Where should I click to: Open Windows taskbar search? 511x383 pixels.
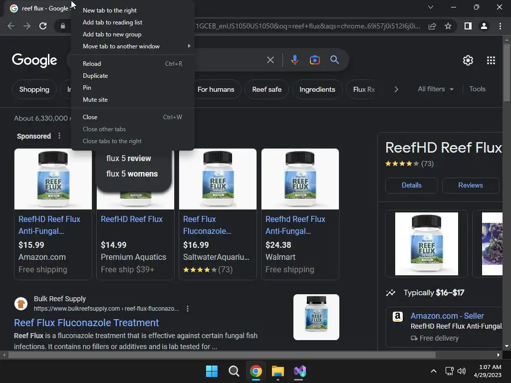(234, 371)
